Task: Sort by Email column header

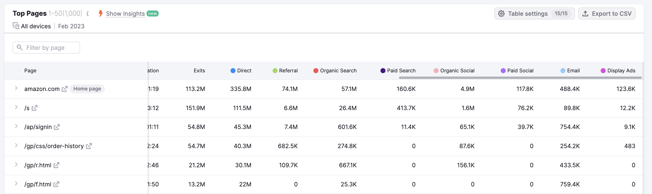Action: pyautogui.click(x=573, y=71)
